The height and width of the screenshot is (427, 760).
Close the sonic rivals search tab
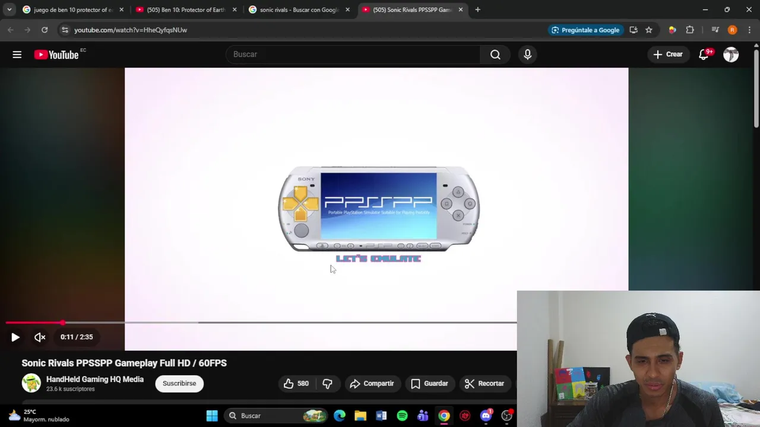[x=347, y=9]
